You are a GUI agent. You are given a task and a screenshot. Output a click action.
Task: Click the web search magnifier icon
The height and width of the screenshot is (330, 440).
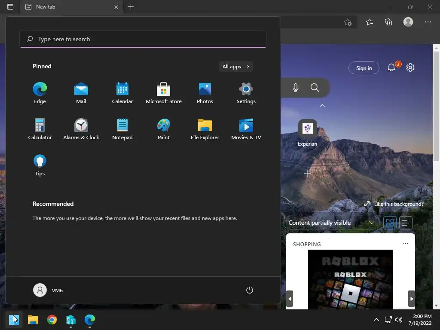coord(315,88)
